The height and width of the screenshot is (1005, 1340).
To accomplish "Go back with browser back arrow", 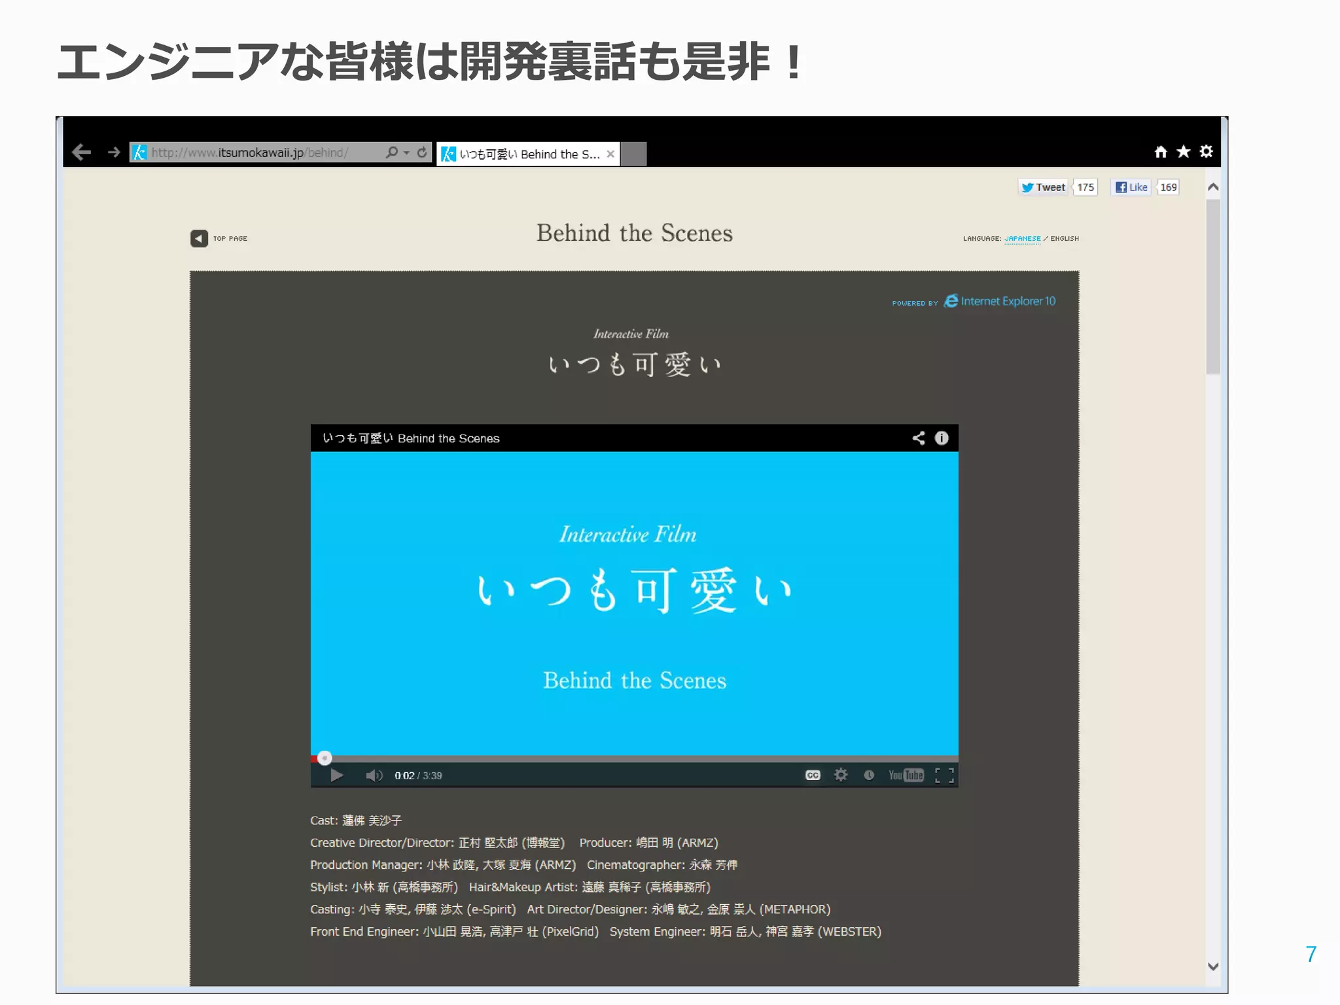I will (x=82, y=152).
